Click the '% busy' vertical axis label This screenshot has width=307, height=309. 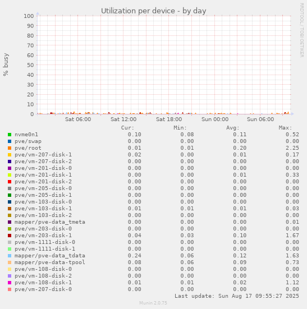(6, 64)
